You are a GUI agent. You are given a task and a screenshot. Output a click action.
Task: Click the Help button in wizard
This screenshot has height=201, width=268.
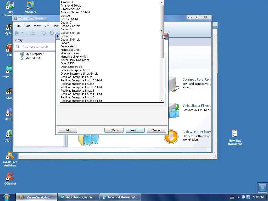(68, 130)
